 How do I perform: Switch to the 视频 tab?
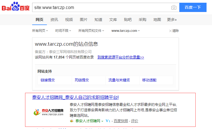pyautogui.click(x=69, y=20)
